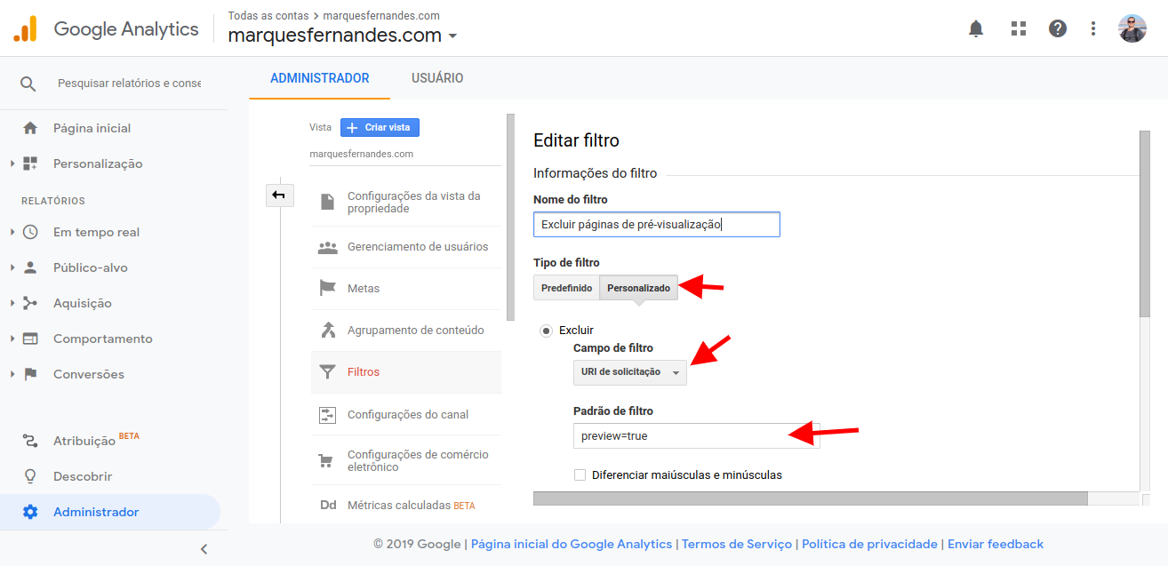Click the document icon for Configurações da vista

pos(327,202)
